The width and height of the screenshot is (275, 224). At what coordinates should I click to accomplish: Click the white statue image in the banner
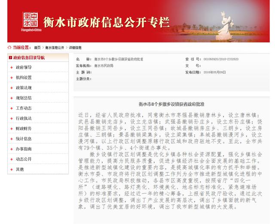click(x=225, y=26)
